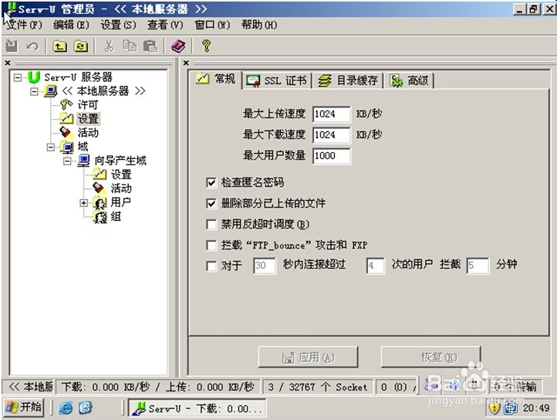Screen dimensions: 557x420
Task: Switch to the SSL 证书 tab
Action: pos(277,81)
